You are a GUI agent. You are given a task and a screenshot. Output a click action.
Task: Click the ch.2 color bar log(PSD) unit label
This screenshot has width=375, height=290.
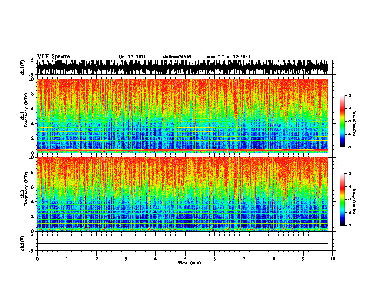pyautogui.click(x=355, y=201)
